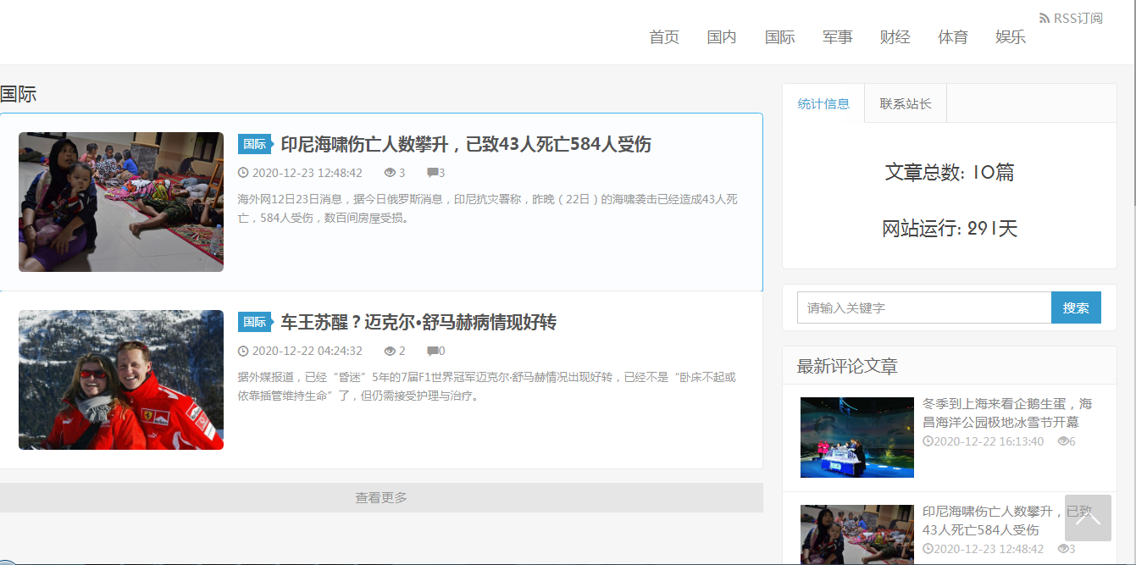Click the clock icon beside 2020-12-22 04:24:32
The height and width of the screenshot is (565, 1136).
(243, 351)
